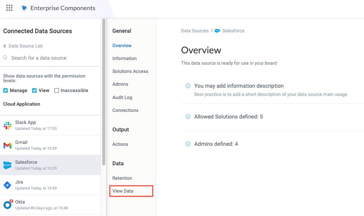The height and width of the screenshot is (216, 364).
Task: Open the Connections page
Action: (125, 110)
